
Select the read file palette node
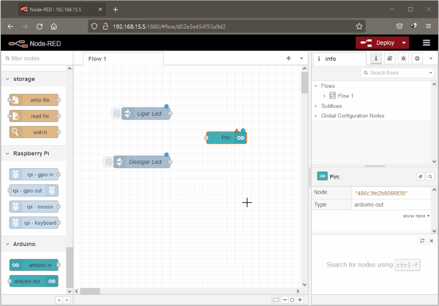(34, 116)
